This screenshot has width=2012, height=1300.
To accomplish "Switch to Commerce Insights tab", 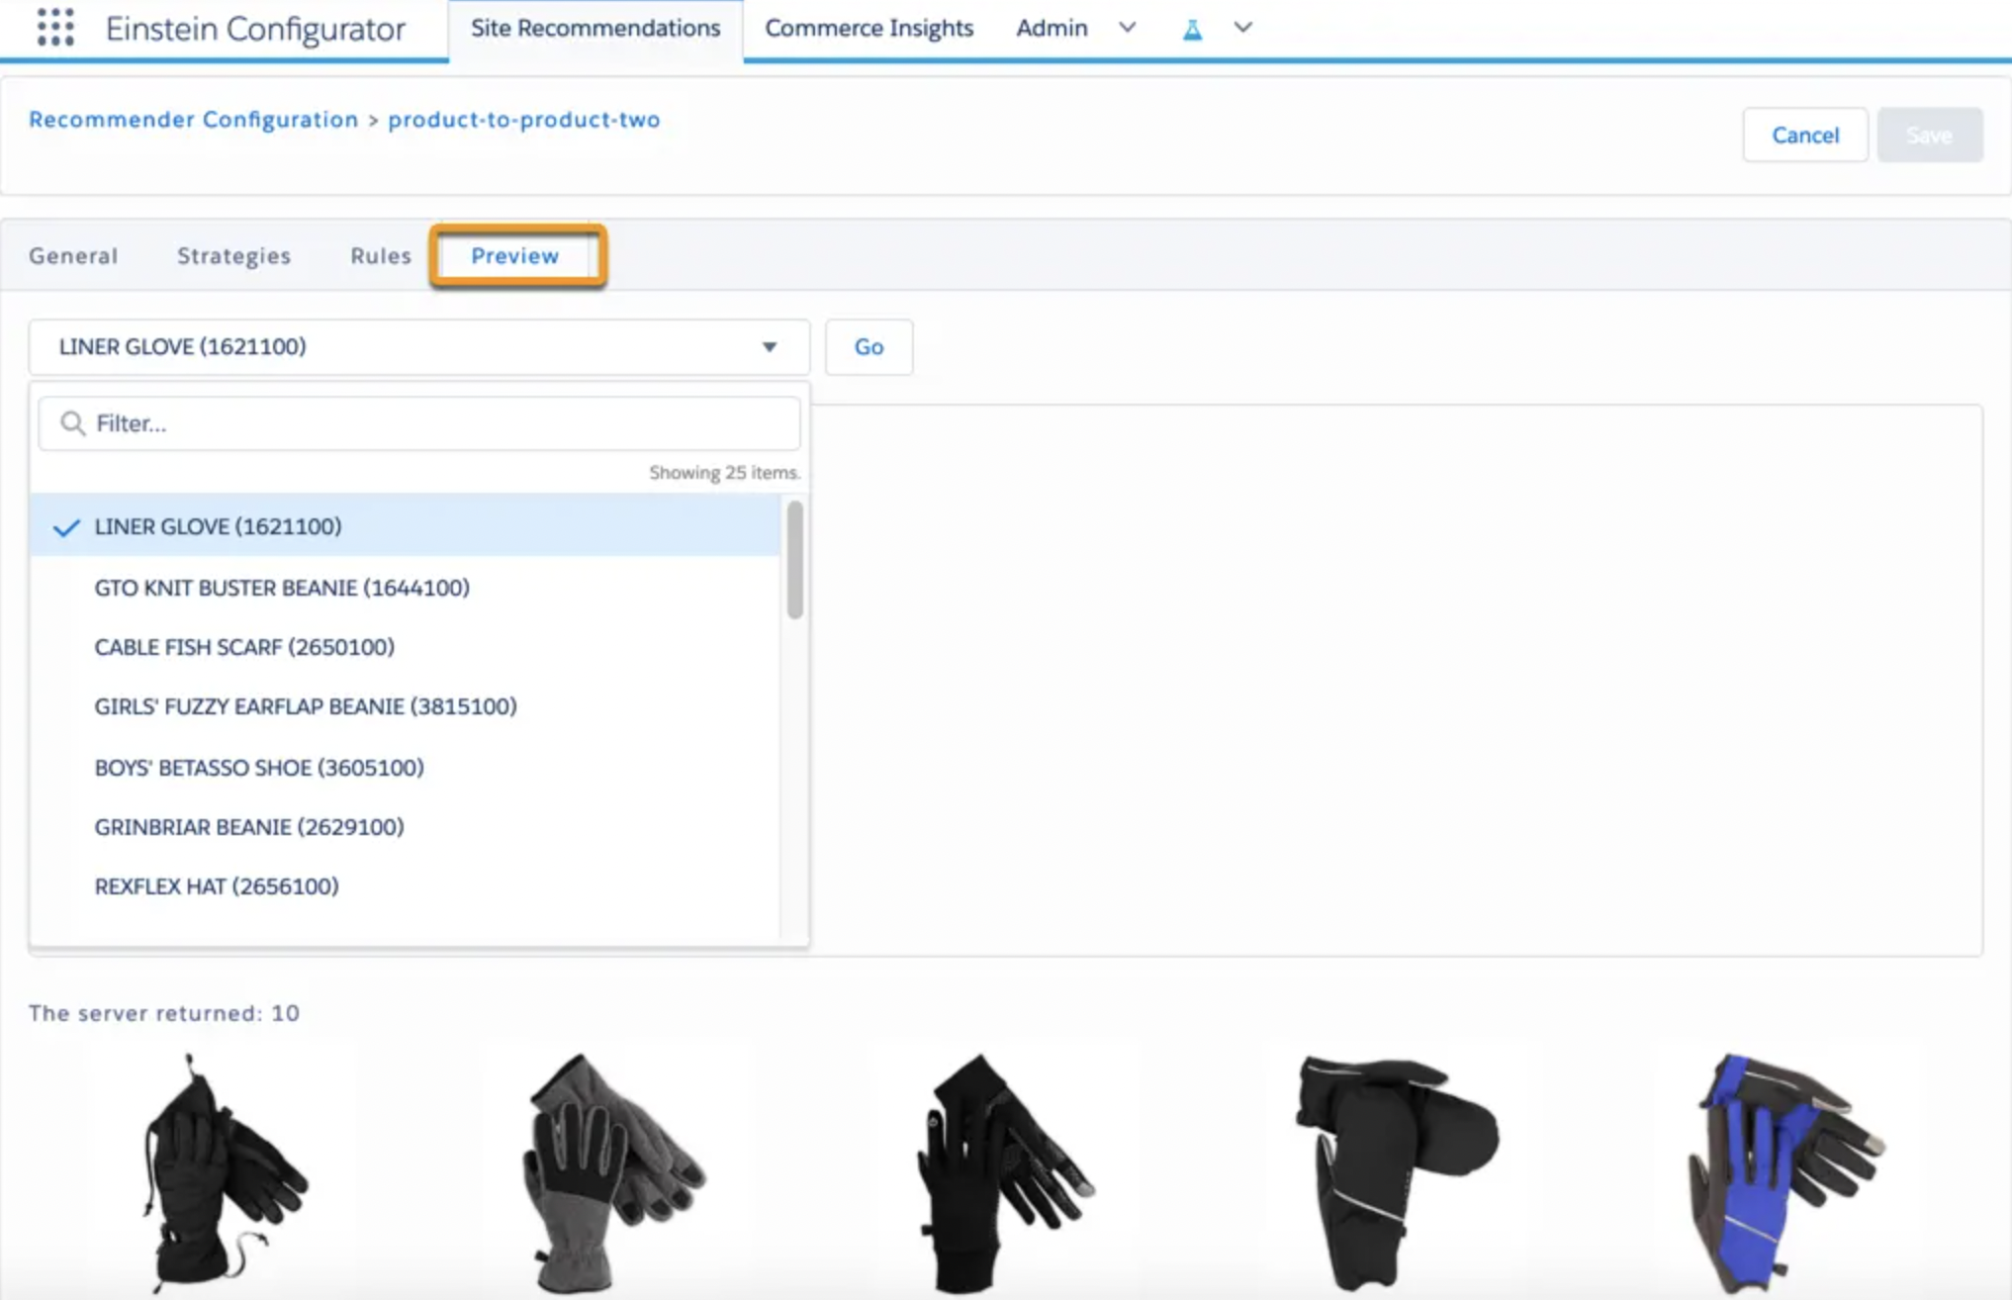I will pos(869,28).
